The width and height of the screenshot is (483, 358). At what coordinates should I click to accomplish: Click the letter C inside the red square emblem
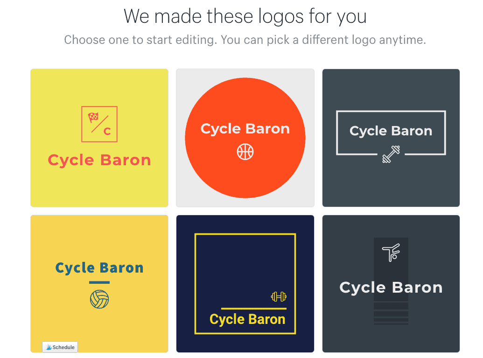pos(107,132)
